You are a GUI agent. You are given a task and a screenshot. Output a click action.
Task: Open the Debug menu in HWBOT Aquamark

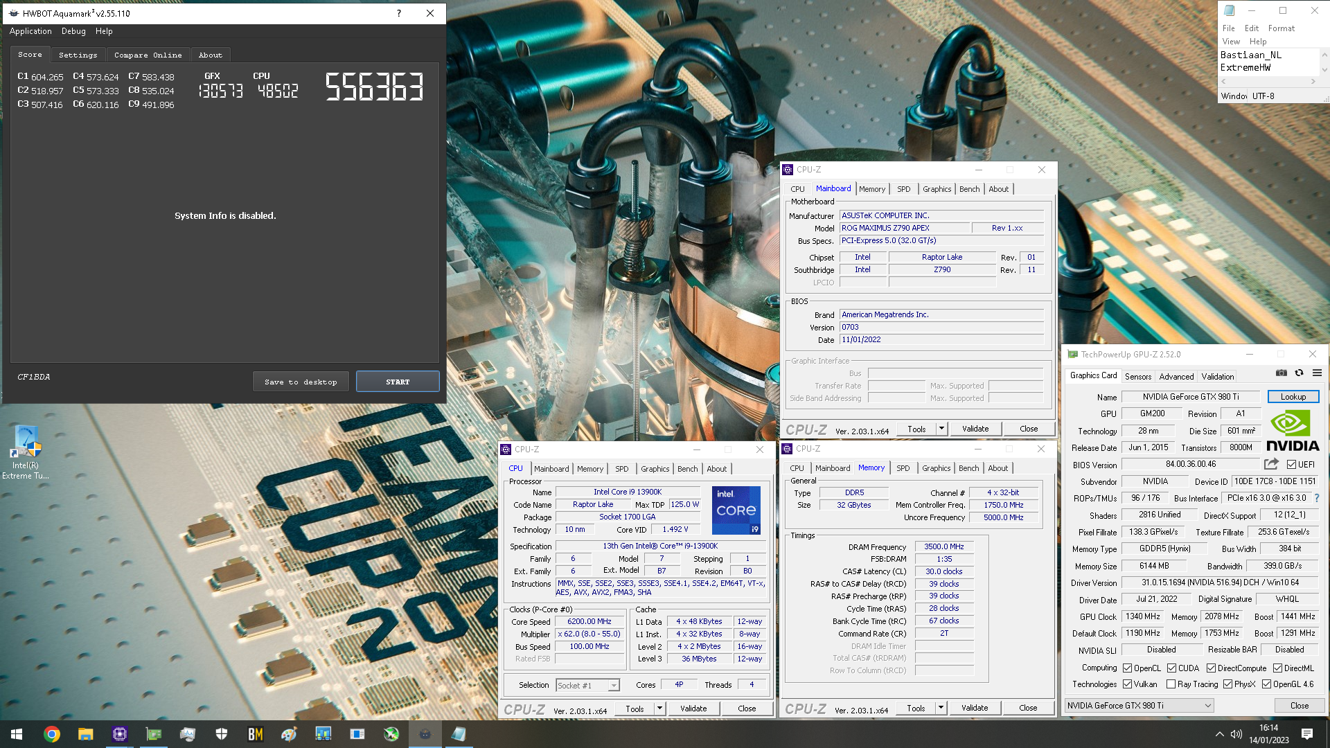[73, 31]
